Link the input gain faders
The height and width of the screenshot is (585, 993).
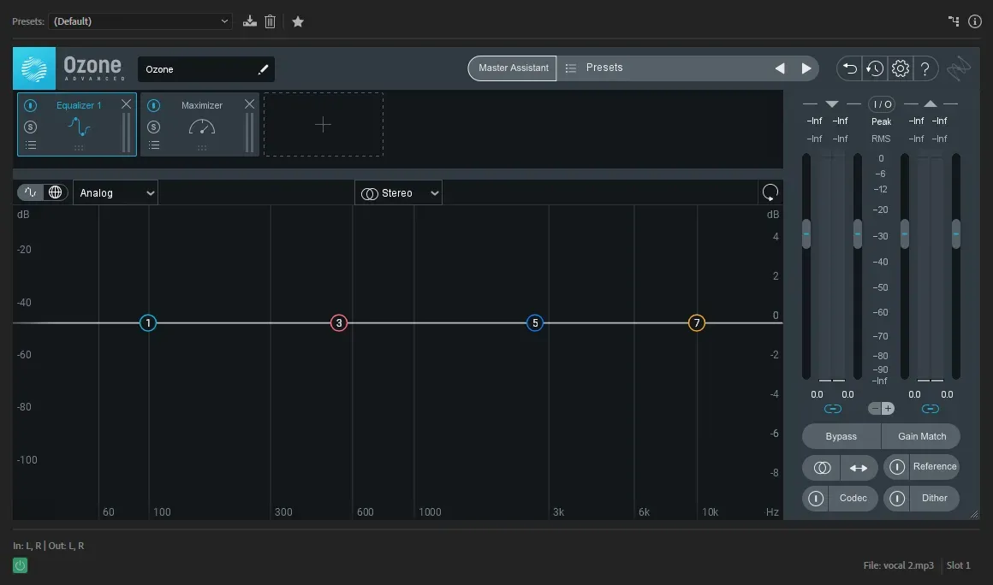click(x=832, y=409)
